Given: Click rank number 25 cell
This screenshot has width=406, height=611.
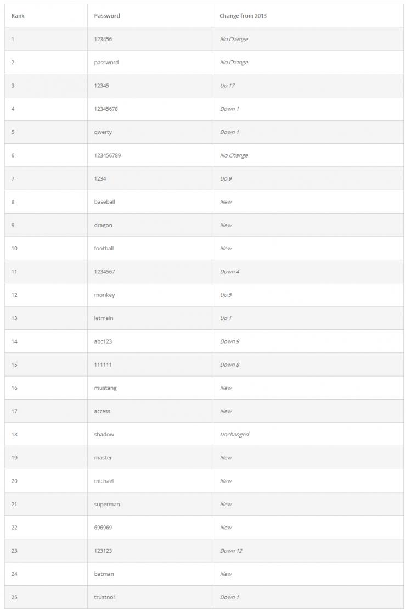Looking at the screenshot, I should point(14,597).
